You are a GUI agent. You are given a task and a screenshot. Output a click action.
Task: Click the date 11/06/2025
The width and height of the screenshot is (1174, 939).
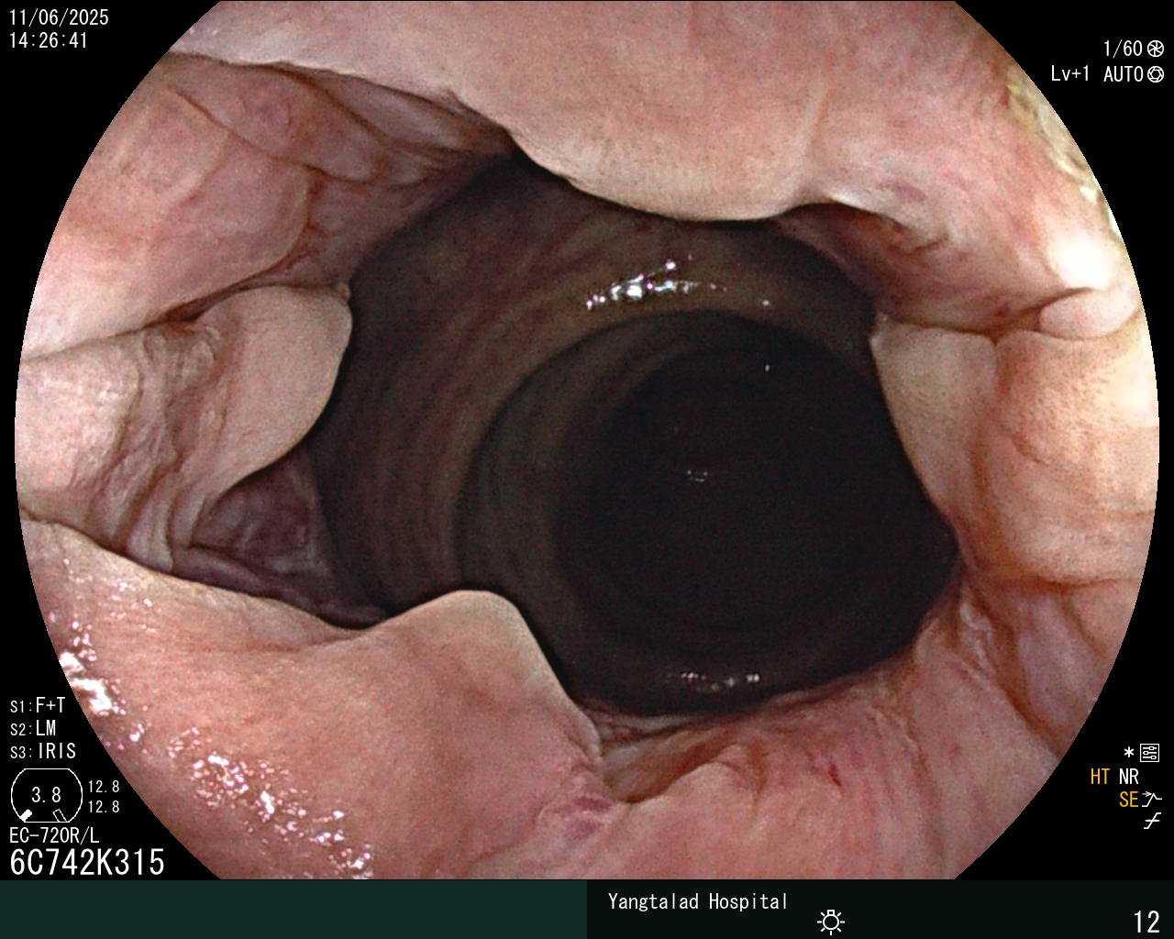(59, 17)
